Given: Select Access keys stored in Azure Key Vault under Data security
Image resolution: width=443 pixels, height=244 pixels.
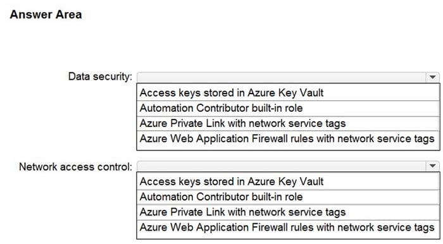Looking at the screenshot, I should pyautogui.click(x=288, y=93).
